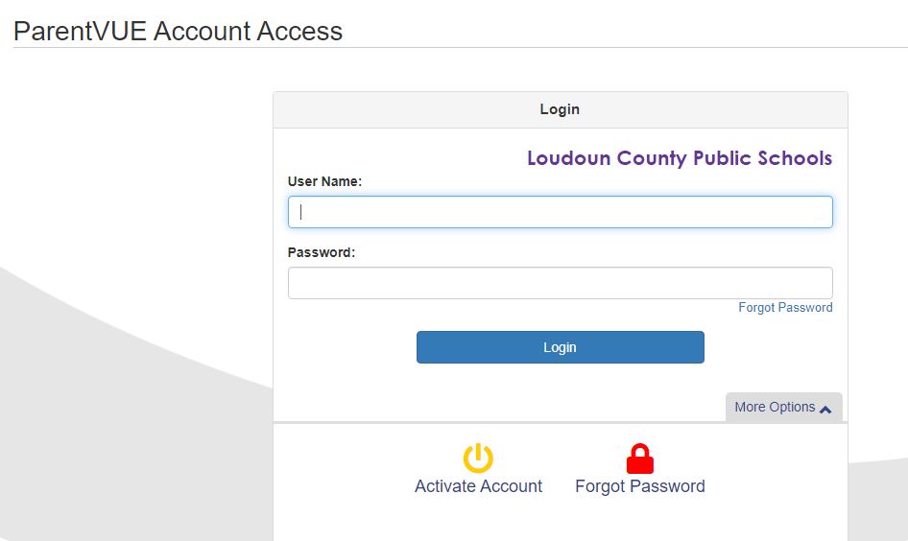Click the Login panel header bar

pos(560,109)
